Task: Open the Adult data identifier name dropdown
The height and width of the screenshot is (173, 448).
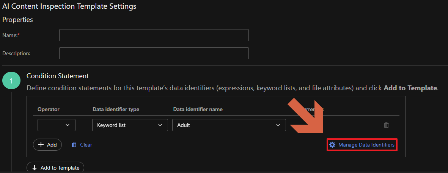Action: coord(229,125)
